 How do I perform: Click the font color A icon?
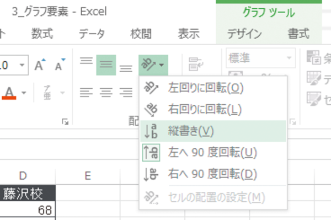click(x=9, y=93)
